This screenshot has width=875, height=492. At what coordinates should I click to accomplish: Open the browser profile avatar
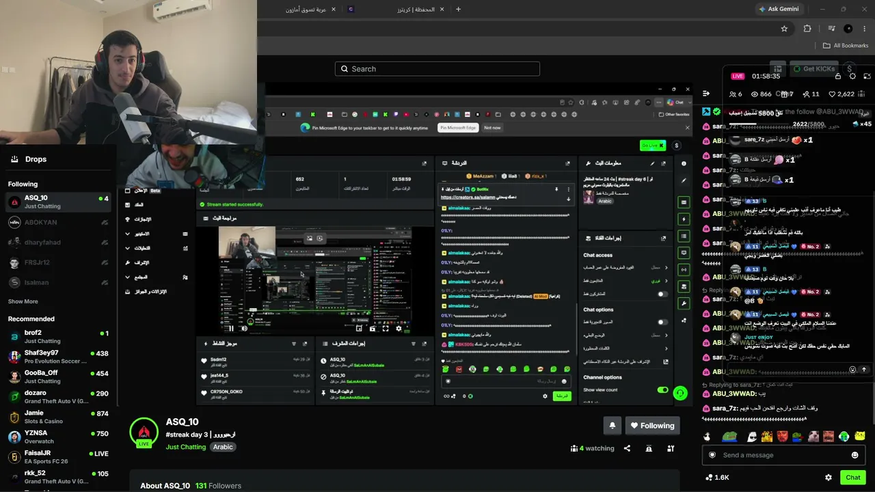click(x=848, y=29)
